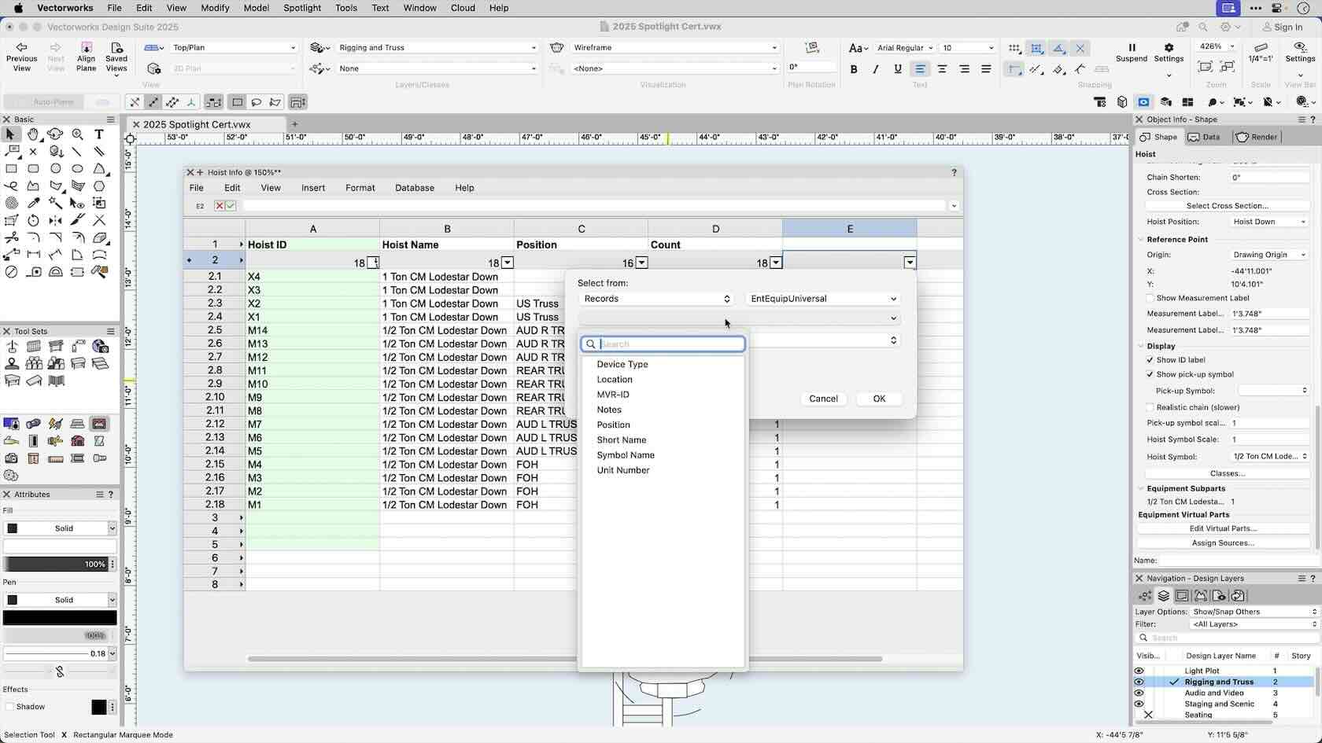Open the Snapping Settings gear icon
This screenshot has height=743, width=1322.
point(1169,49)
